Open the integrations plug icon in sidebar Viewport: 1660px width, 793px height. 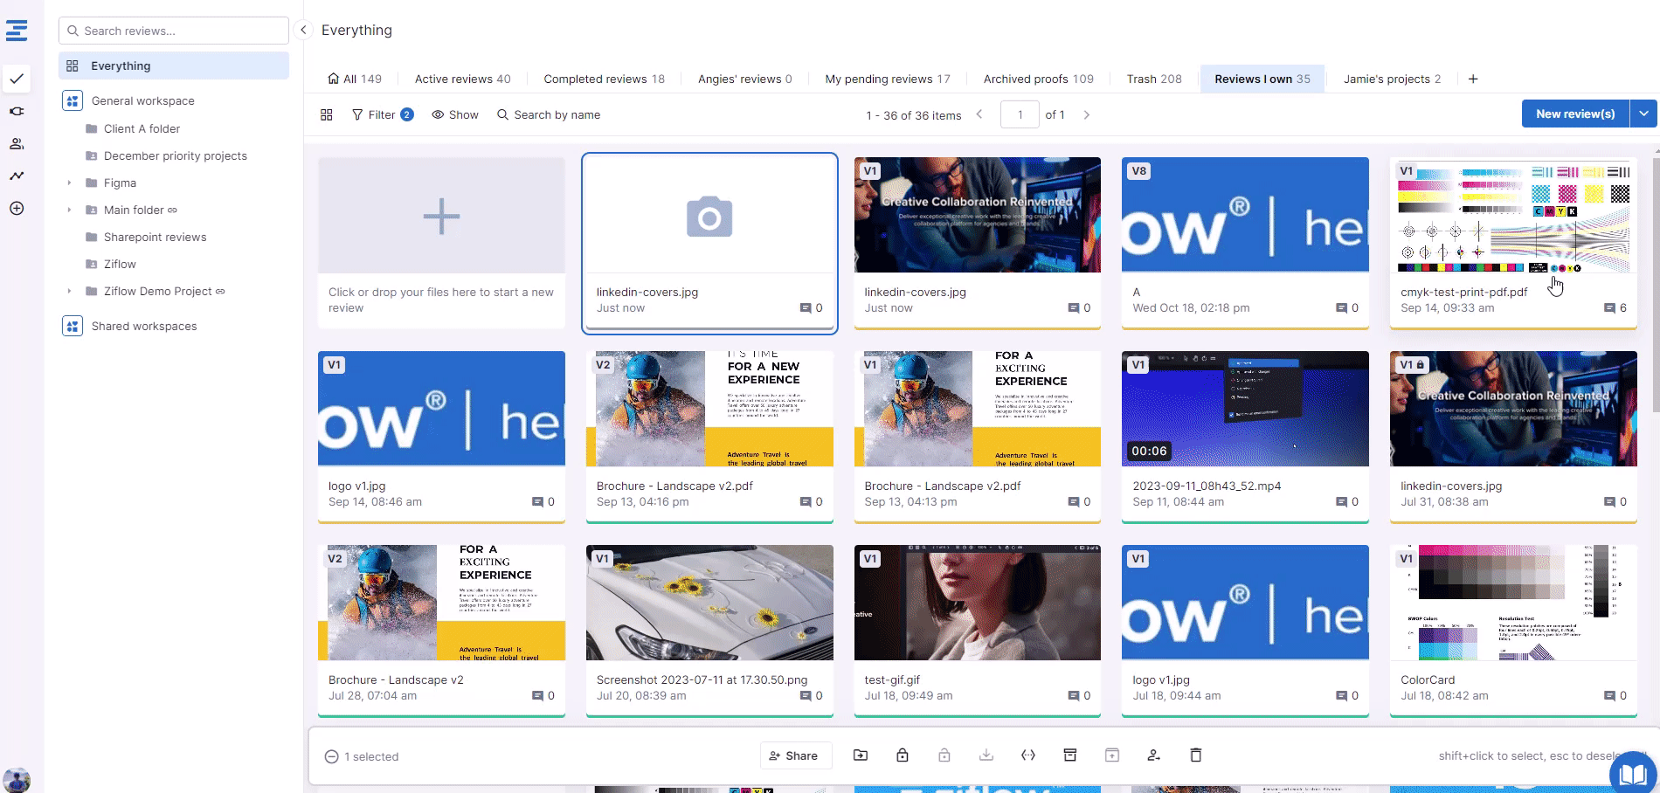17,112
